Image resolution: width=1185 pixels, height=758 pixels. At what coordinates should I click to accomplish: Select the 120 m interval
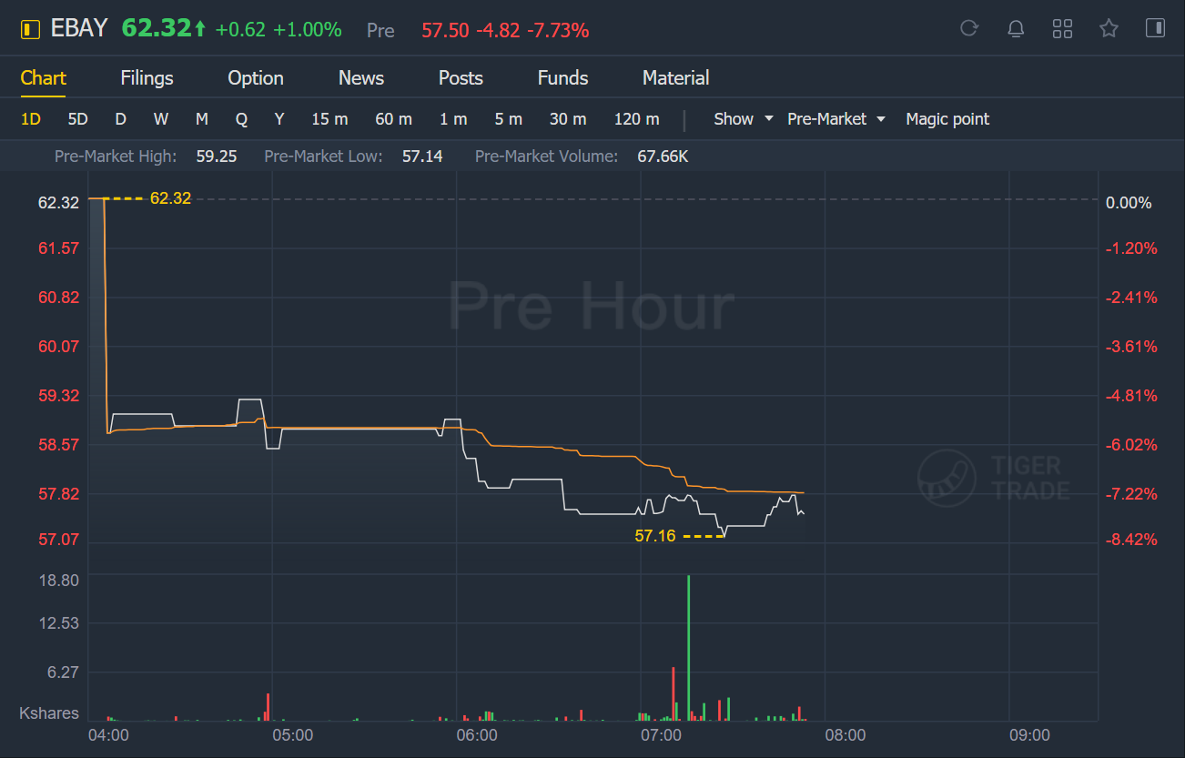(x=636, y=119)
